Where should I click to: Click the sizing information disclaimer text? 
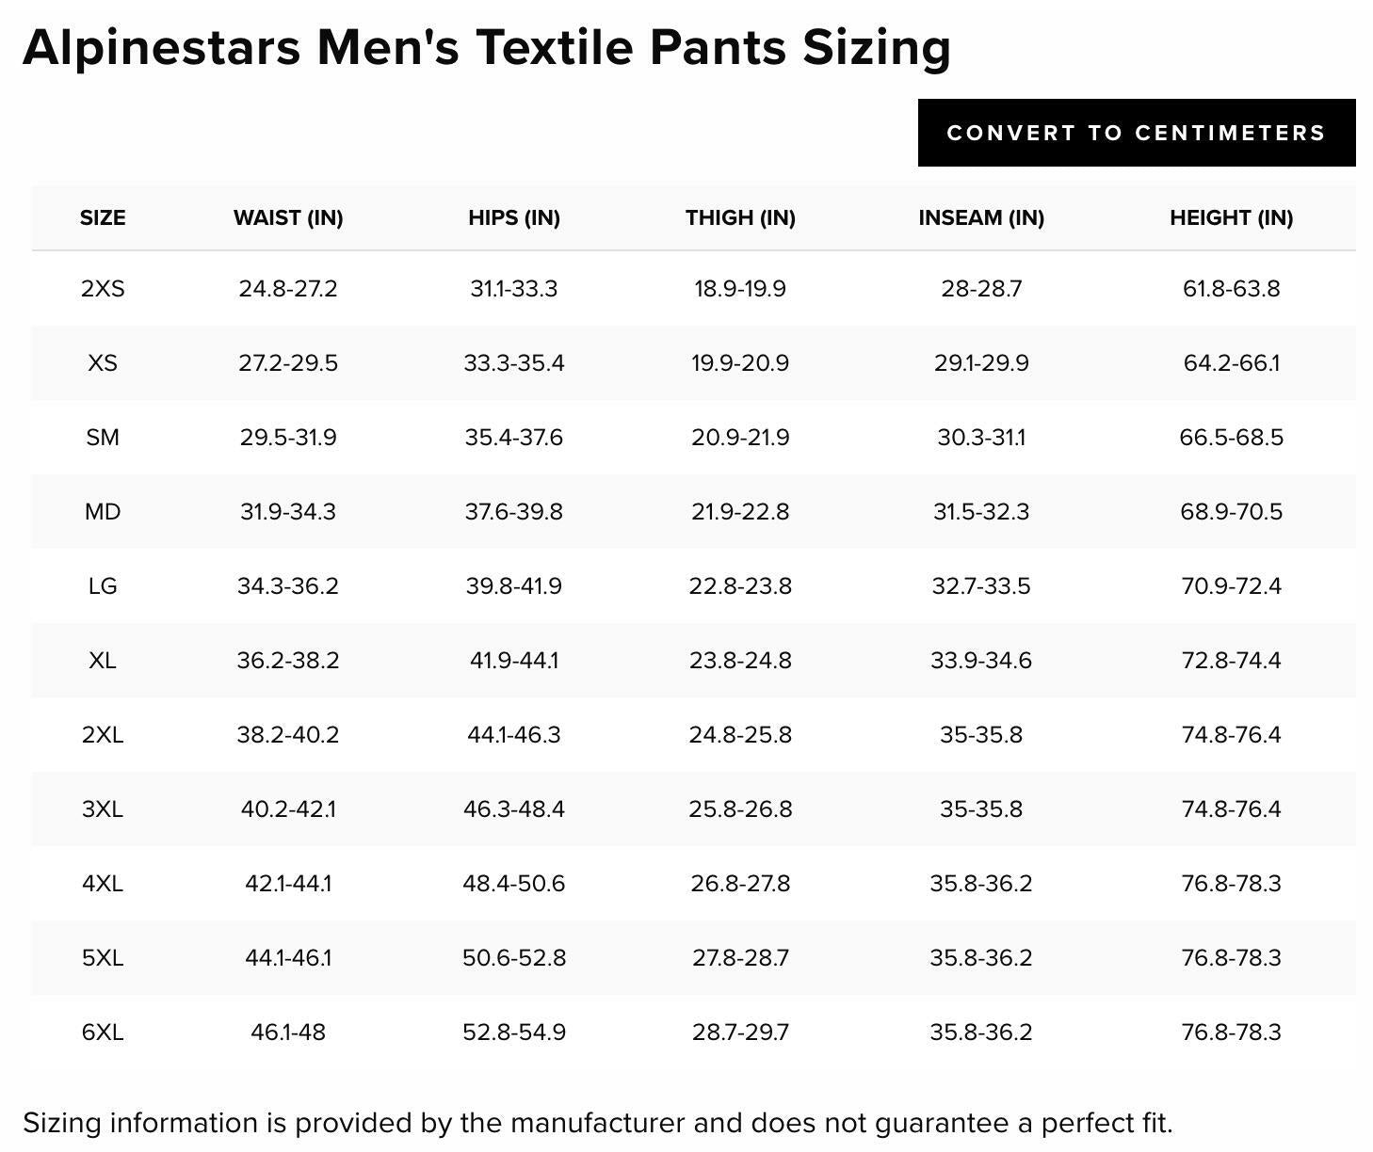tap(598, 1123)
